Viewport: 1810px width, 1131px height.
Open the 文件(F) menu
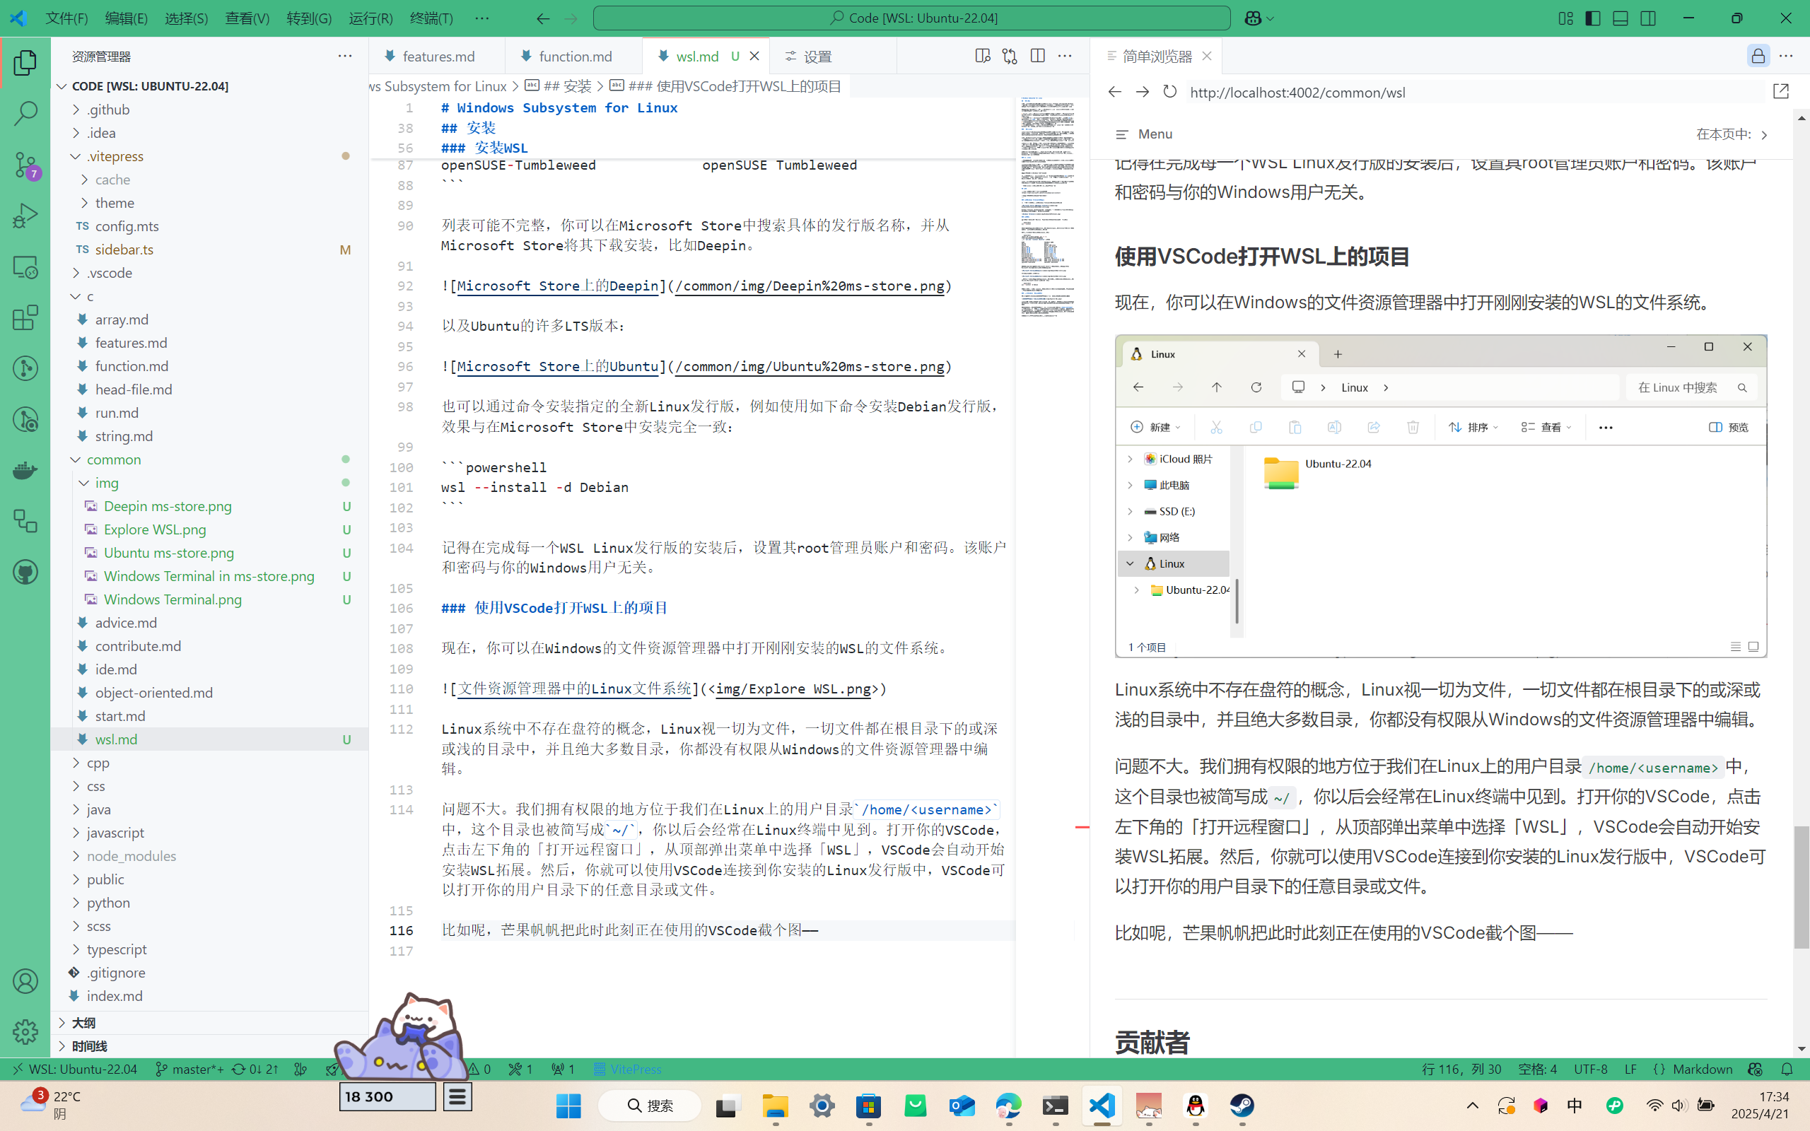[66, 18]
